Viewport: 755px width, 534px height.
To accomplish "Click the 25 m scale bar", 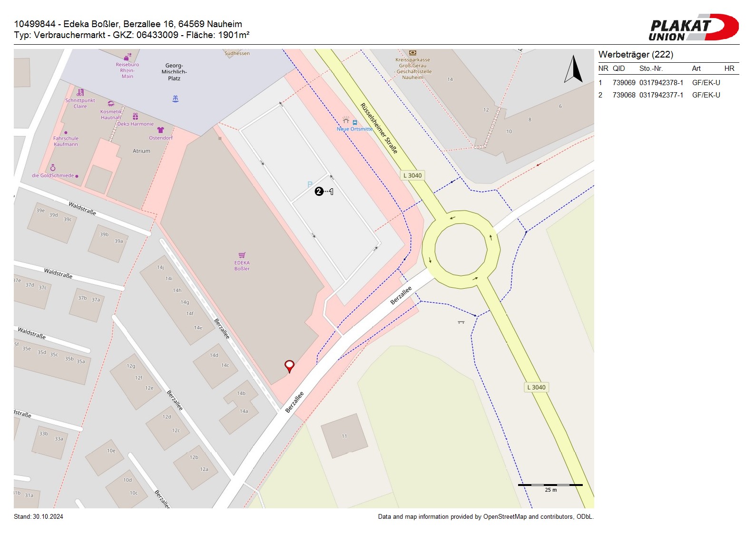I will click(550, 485).
